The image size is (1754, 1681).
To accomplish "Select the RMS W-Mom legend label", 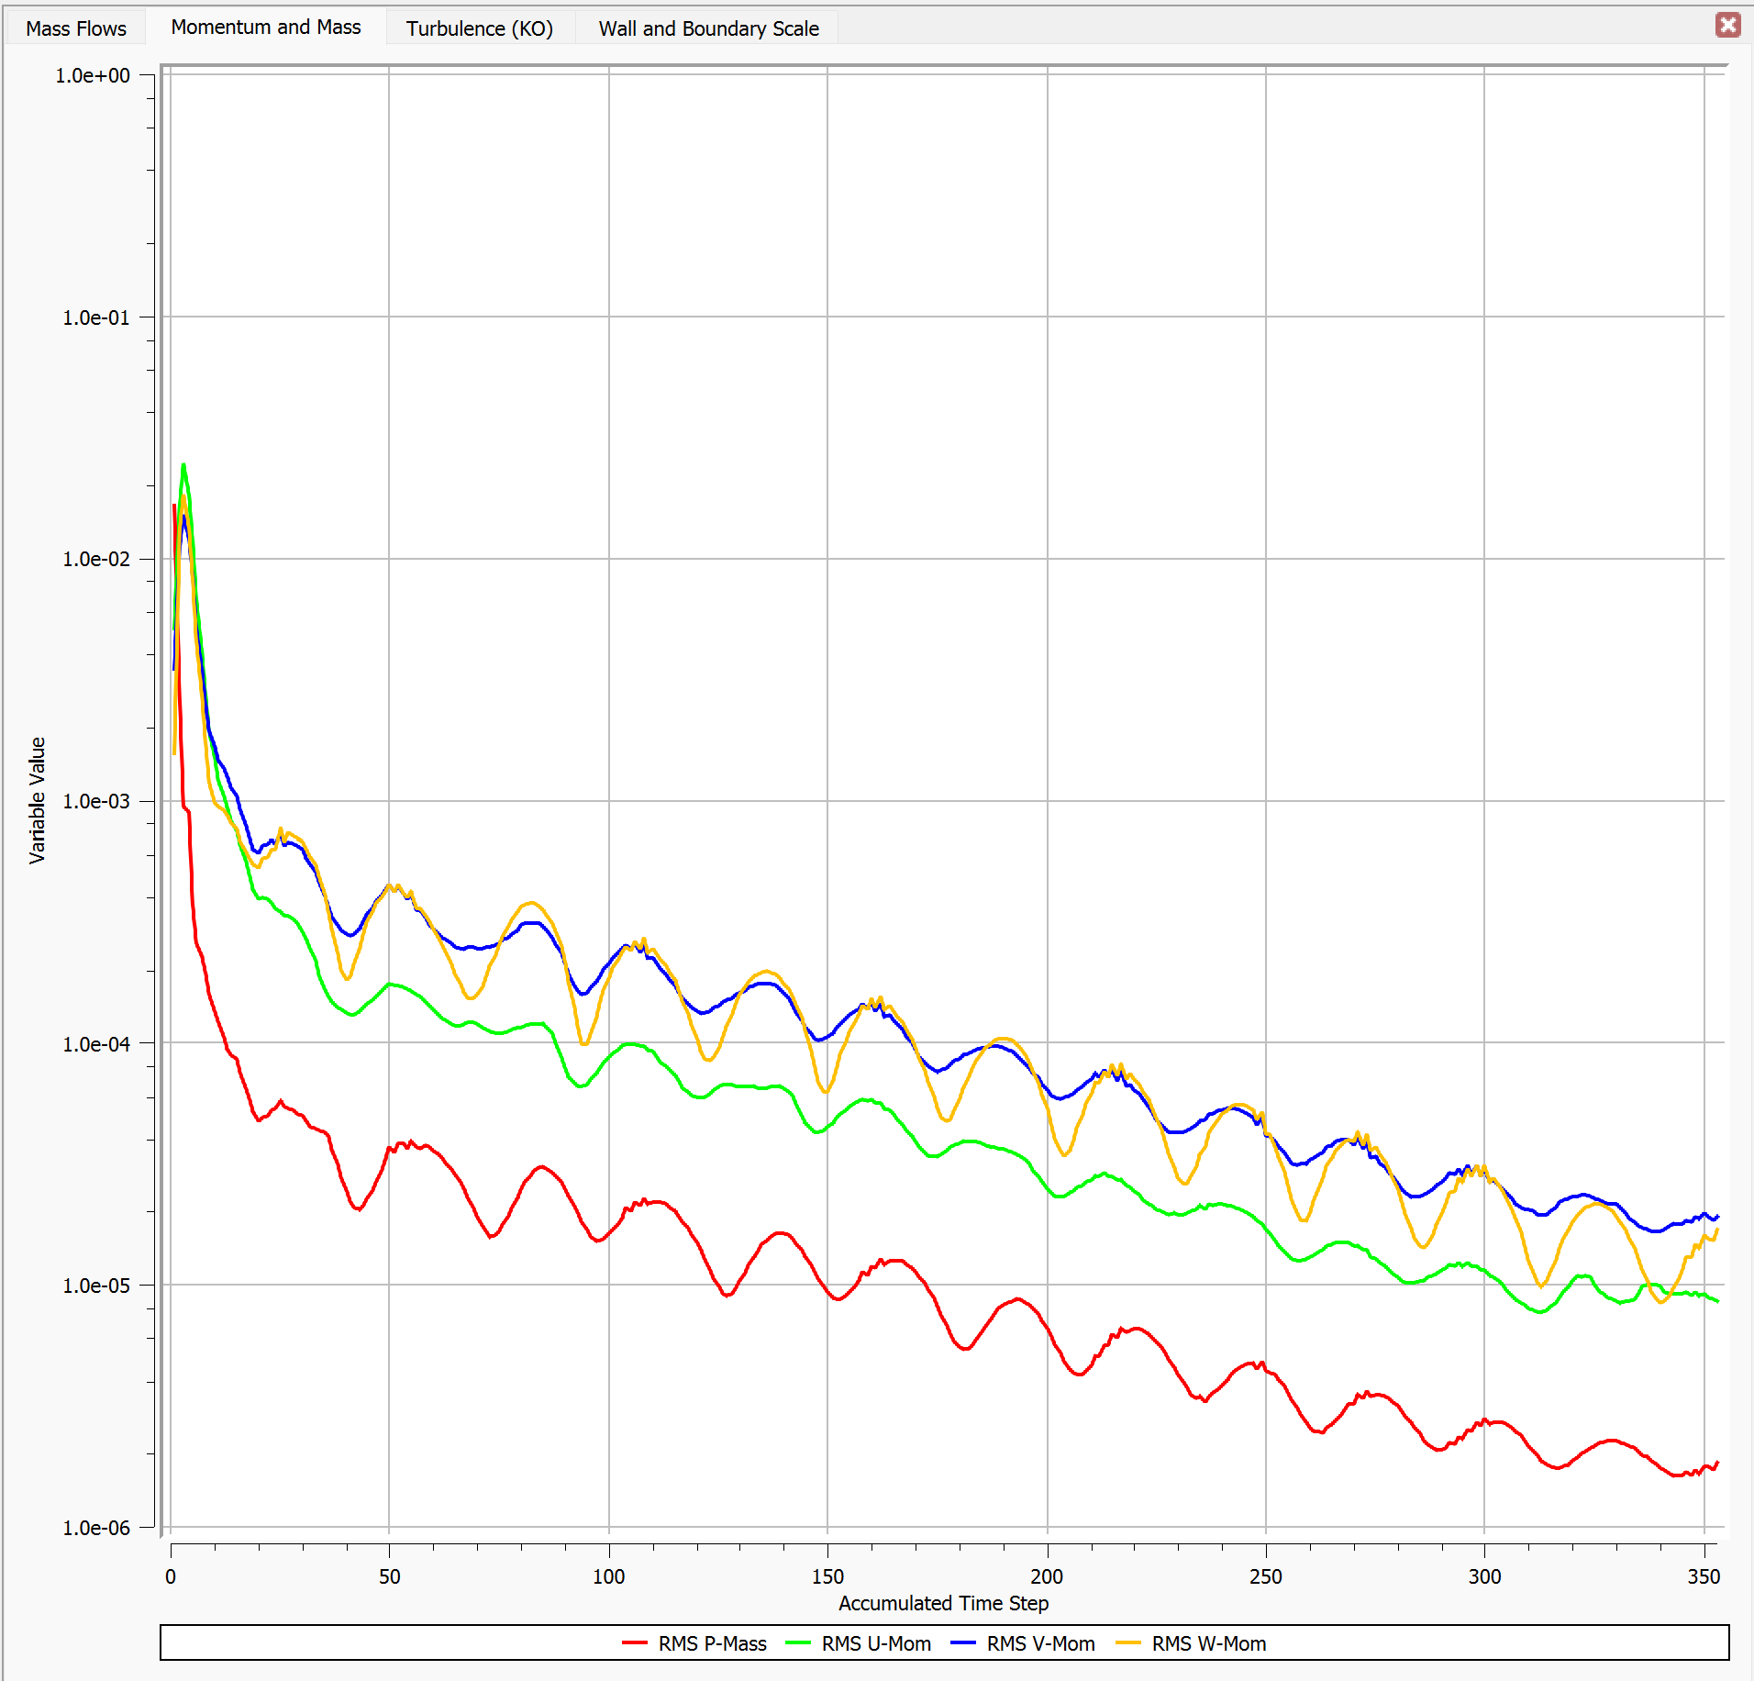I will [1208, 1643].
